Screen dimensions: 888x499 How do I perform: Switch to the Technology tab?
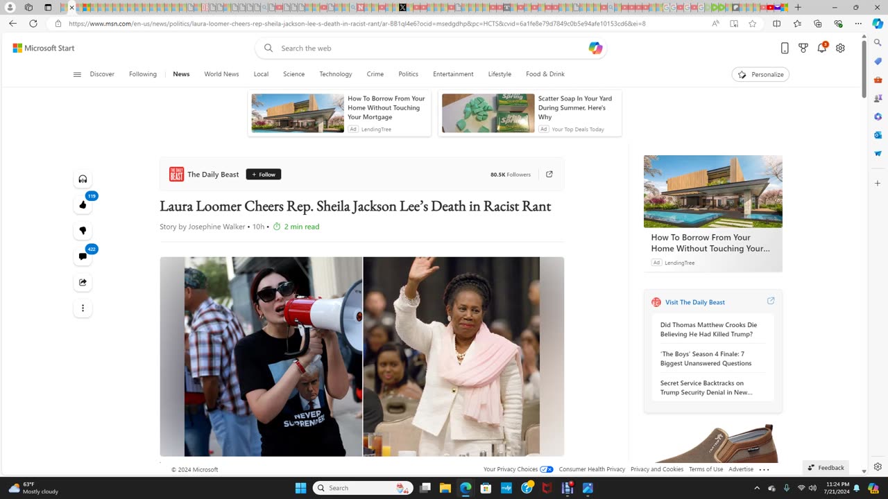(x=336, y=74)
